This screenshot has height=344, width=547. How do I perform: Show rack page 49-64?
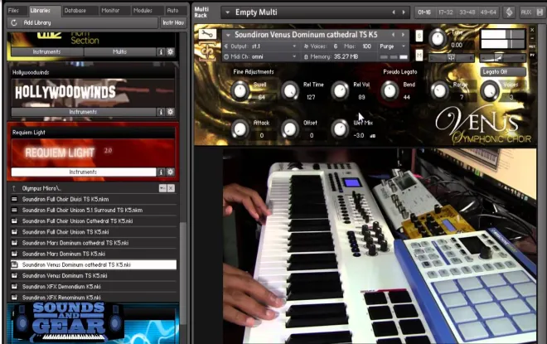click(488, 12)
